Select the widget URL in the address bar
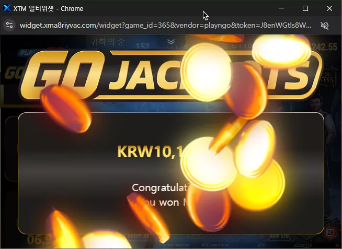The image size is (342, 249). point(165,25)
